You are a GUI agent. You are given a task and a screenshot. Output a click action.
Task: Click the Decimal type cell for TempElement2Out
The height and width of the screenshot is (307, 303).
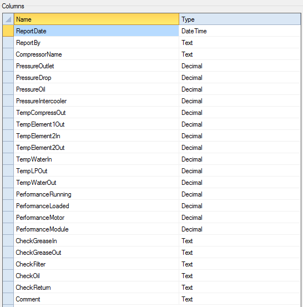pos(240,148)
